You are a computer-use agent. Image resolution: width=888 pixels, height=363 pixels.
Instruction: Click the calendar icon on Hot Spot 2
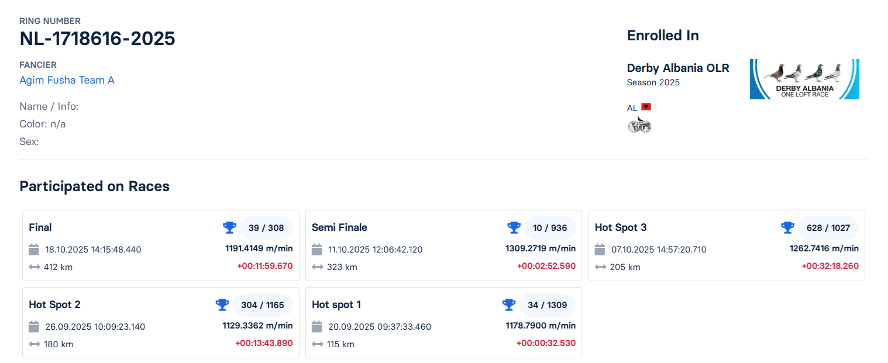tap(33, 326)
